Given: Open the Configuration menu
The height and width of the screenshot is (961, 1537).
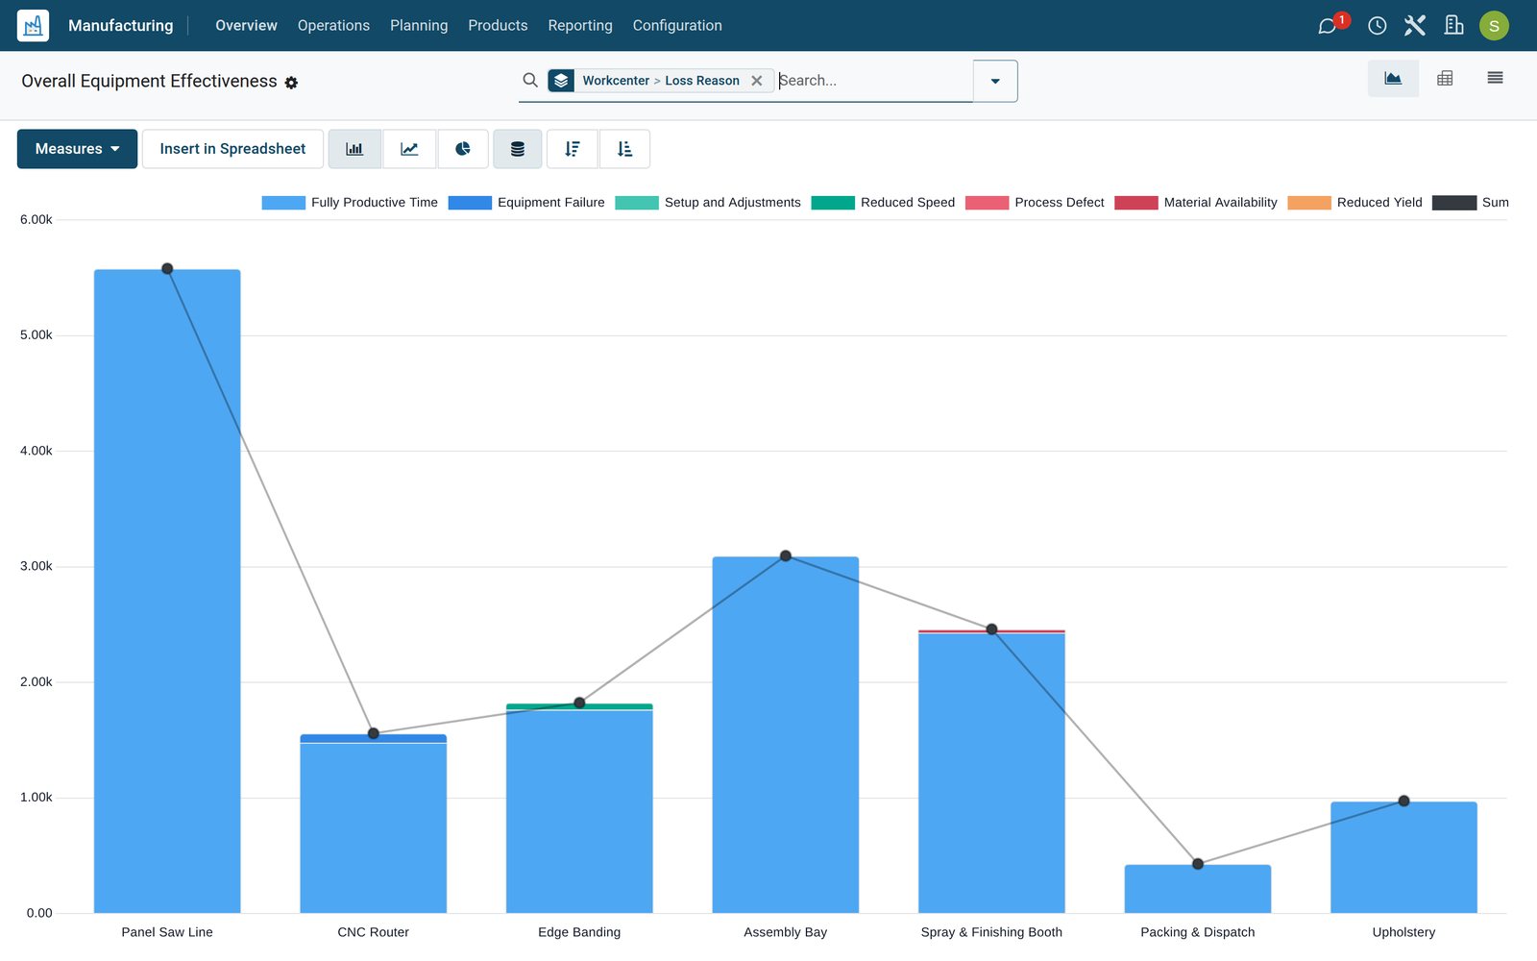Looking at the screenshot, I should coord(677,25).
